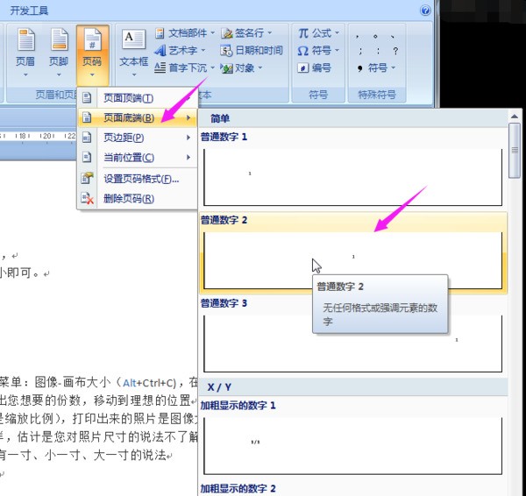526x496 pixels.
Task: Select the 普通数字 1 page number preview
Action: pyautogui.click(x=352, y=177)
